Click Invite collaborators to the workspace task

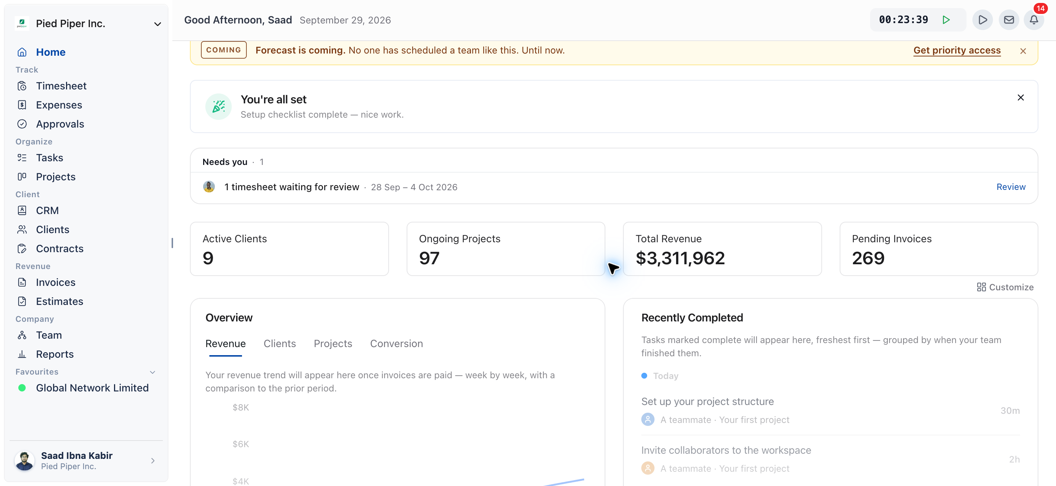726,450
